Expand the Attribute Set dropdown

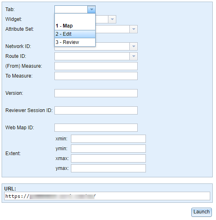point(134,29)
